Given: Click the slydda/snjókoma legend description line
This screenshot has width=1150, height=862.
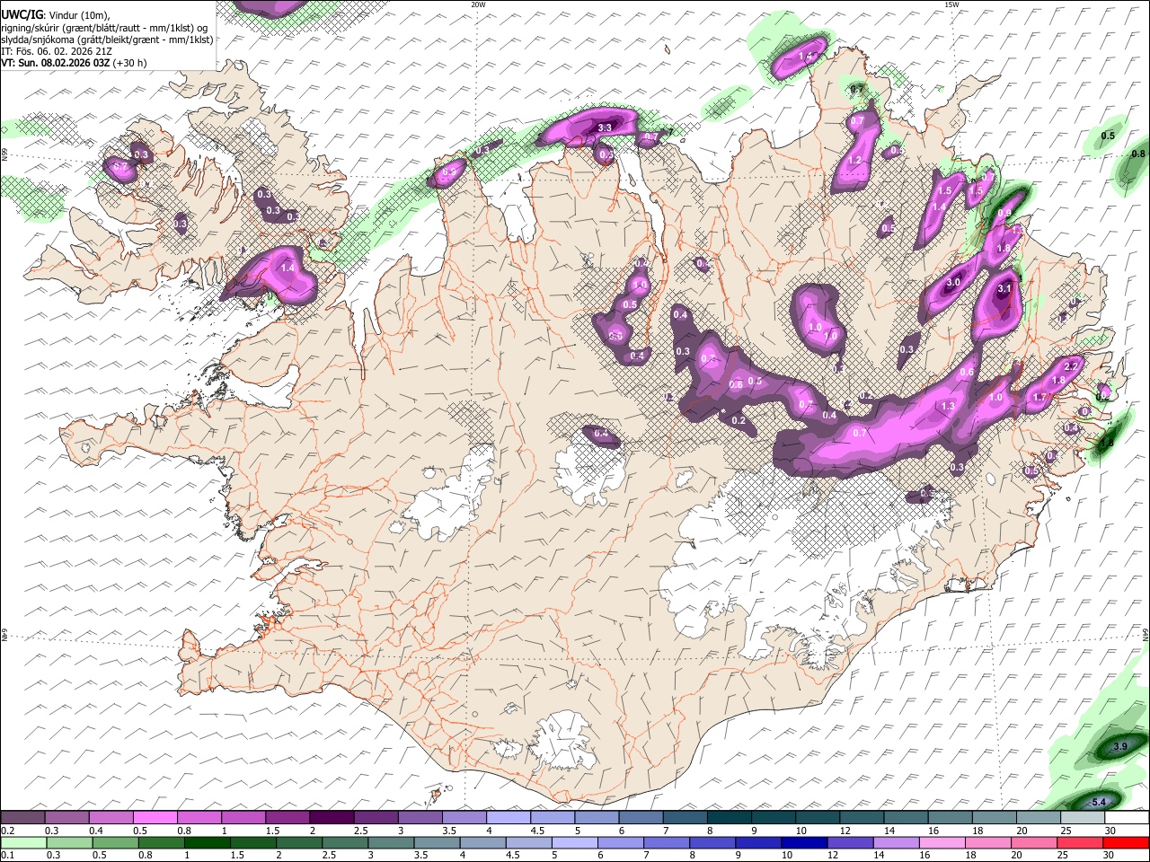Looking at the screenshot, I should [107, 40].
